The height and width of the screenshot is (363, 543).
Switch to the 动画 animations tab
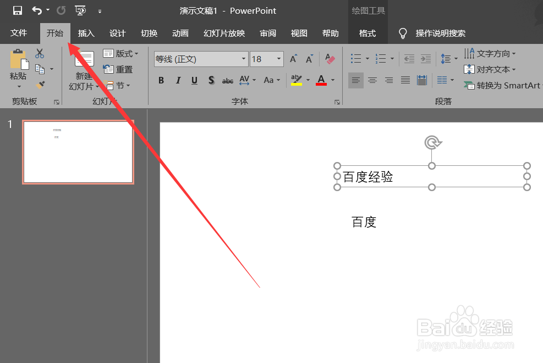[180, 33]
